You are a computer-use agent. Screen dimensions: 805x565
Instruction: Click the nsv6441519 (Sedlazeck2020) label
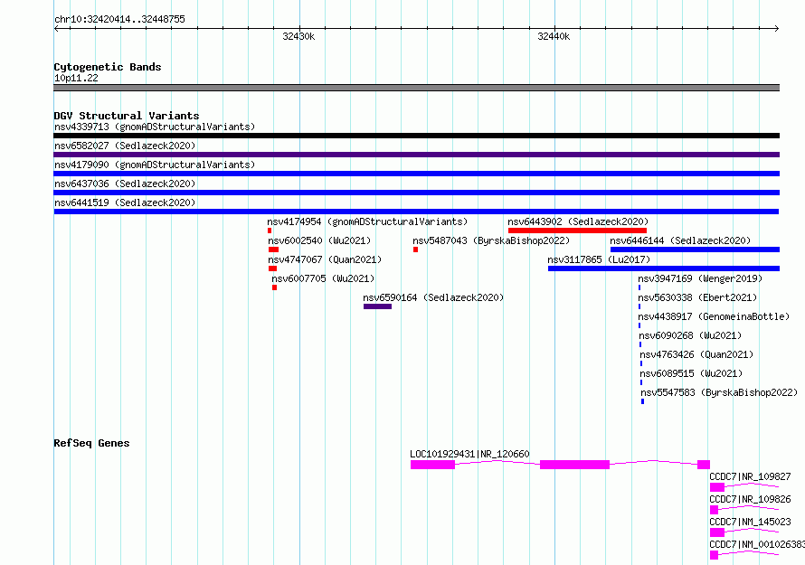(125, 202)
